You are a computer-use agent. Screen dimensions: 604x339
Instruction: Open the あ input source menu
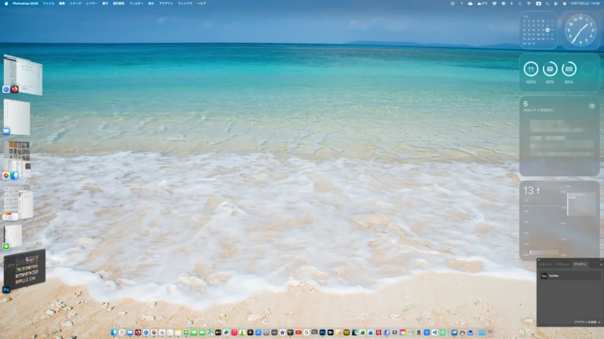point(539,4)
